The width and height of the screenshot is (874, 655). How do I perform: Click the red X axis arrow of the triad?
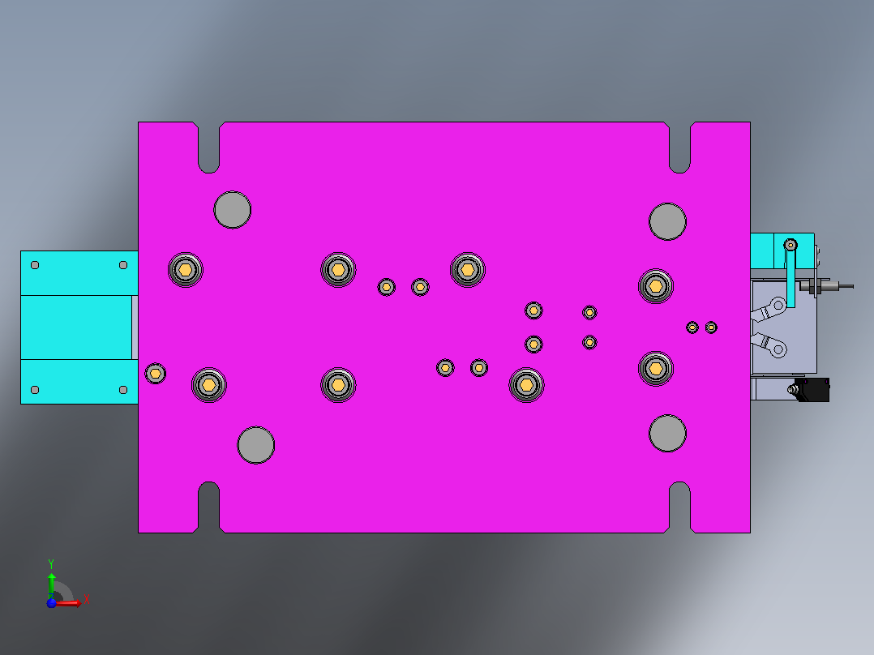point(70,603)
